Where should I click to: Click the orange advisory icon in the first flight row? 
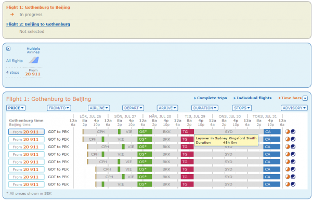click(288, 131)
